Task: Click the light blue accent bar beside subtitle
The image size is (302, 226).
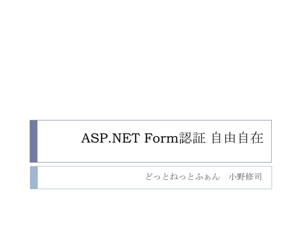Action: pos(34,178)
